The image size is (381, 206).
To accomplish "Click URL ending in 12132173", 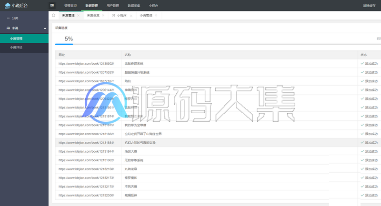I will [x=86, y=177].
